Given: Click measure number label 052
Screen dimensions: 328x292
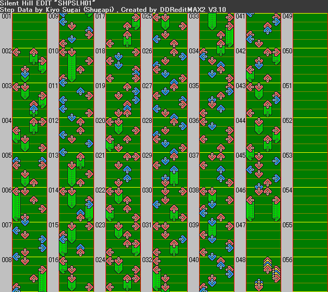Looking at the screenshot, I should click(x=287, y=121).
